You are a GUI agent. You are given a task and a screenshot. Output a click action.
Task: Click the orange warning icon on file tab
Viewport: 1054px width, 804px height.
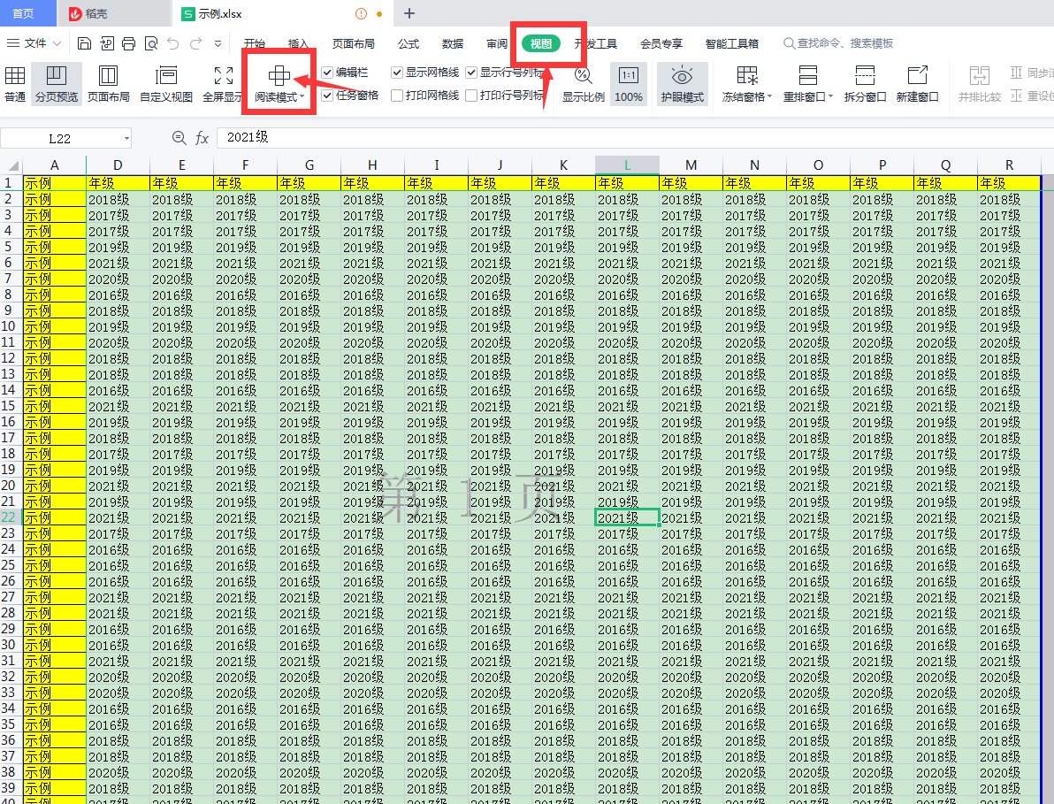click(x=361, y=13)
